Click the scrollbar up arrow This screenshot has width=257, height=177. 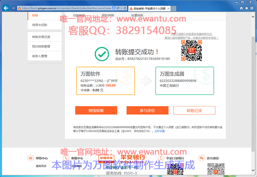pos(253,17)
